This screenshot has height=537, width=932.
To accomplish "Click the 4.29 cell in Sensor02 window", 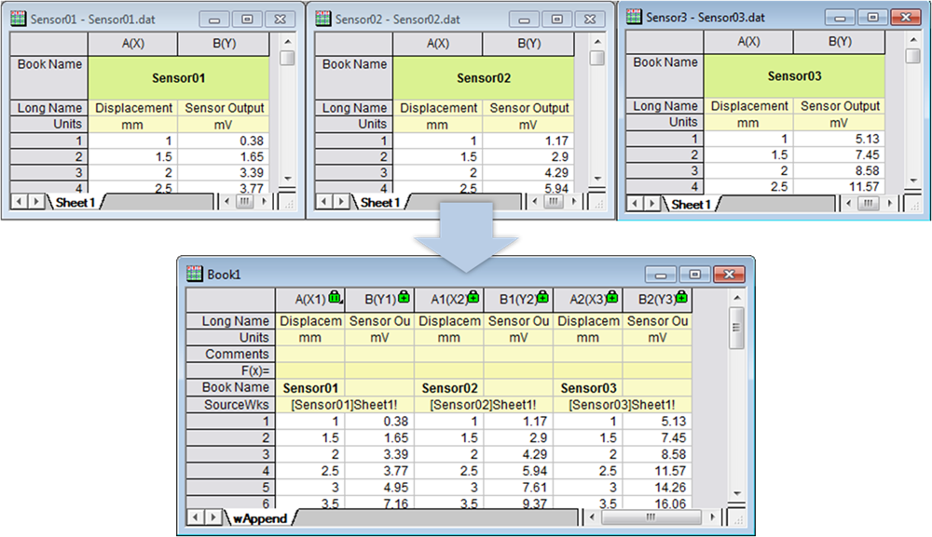I will [529, 173].
